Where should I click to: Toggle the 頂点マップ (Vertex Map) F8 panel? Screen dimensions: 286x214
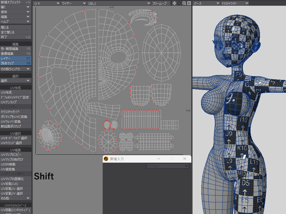click(15, 63)
